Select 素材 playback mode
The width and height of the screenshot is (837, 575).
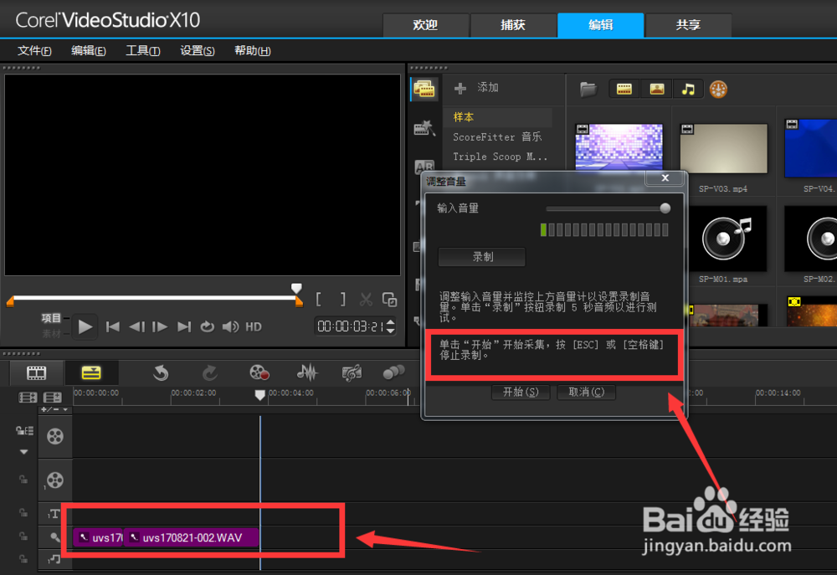coord(51,334)
